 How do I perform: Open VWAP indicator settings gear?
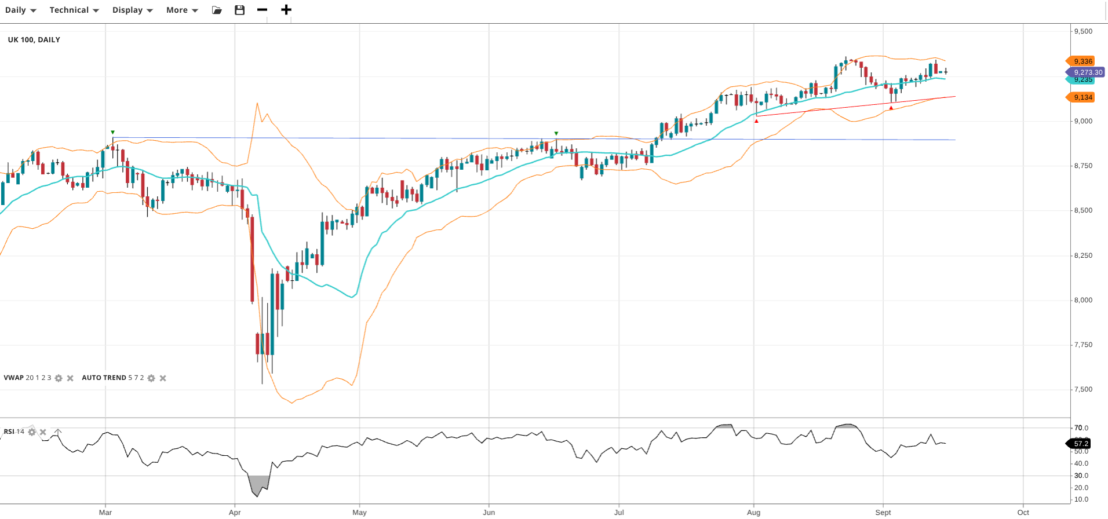[x=59, y=378]
